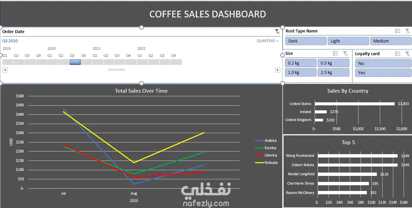Filter by 2.5 kg size
Viewport: 412px width, 208px height.
(333, 72)
